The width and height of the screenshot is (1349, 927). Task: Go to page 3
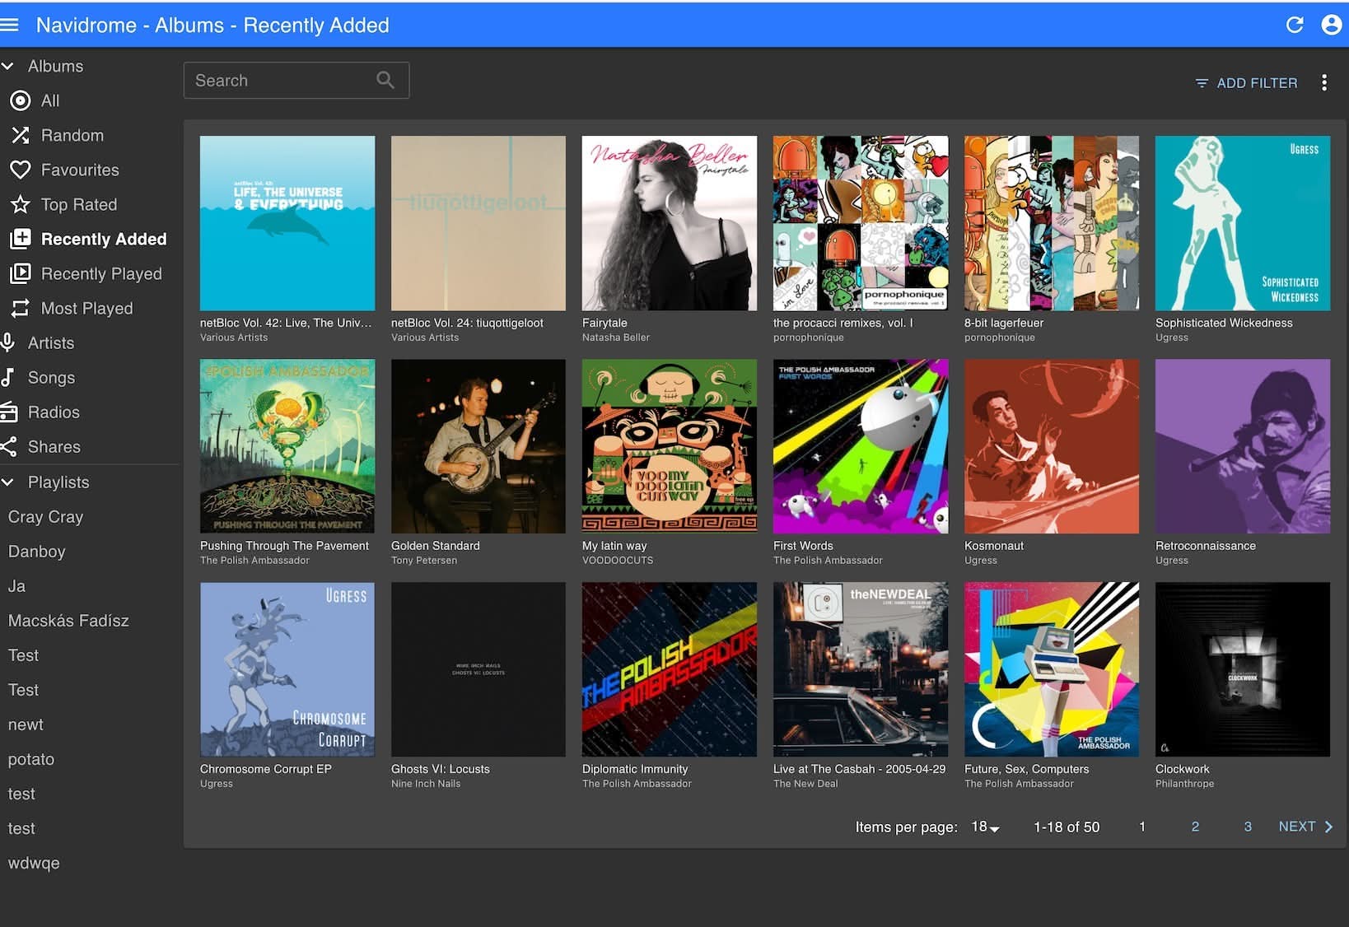coord(1248,827)
